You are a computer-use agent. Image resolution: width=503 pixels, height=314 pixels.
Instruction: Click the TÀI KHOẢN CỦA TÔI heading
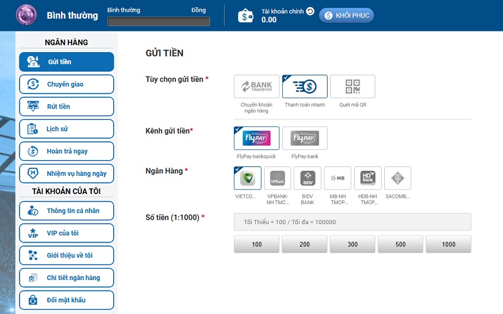67,192
